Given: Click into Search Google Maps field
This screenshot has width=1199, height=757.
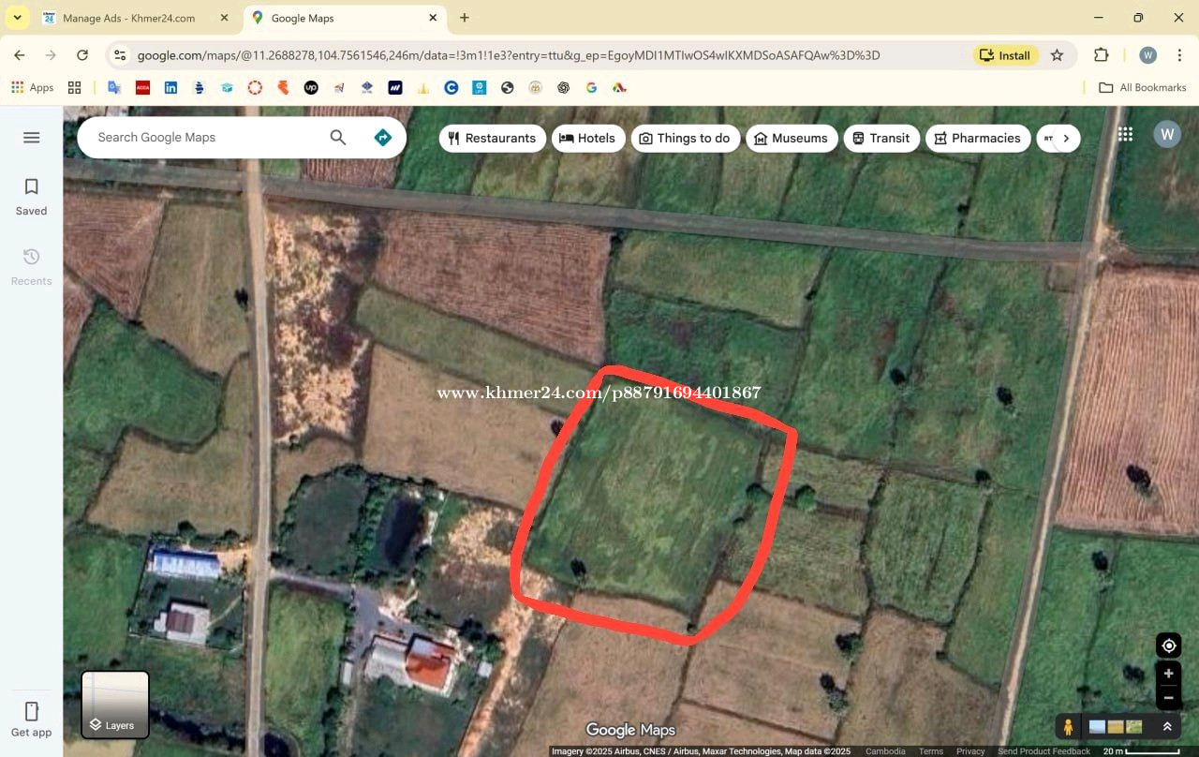Looking at the screenshot, I should click(x=206, y=138).
